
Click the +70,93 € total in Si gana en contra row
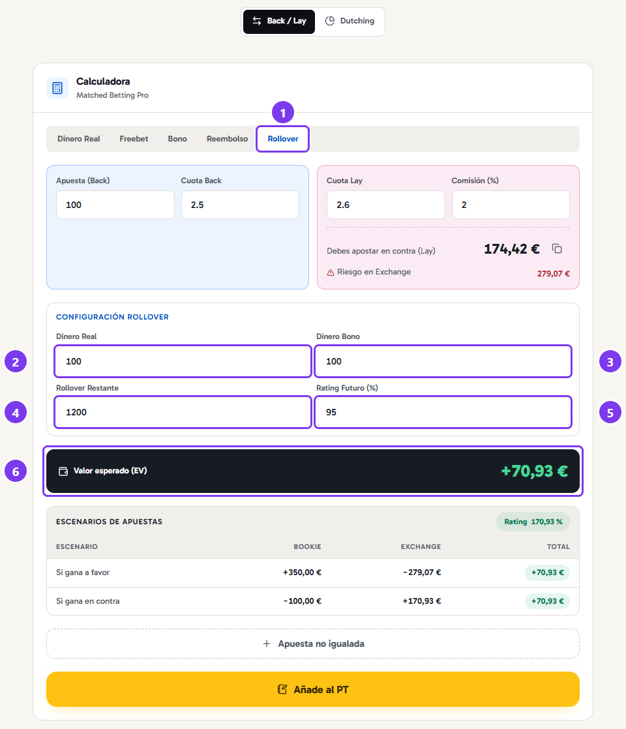point(547,601)
